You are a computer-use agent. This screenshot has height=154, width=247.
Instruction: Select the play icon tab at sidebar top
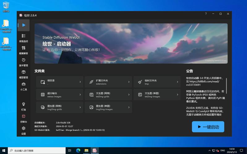(x=23, y=25)
